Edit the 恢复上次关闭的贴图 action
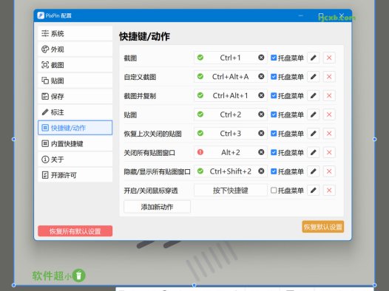389x291 pixels. [x=314, y=134]
